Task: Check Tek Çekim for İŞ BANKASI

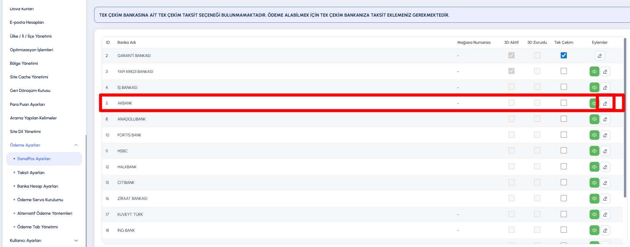Action: (x=564, y=87)
